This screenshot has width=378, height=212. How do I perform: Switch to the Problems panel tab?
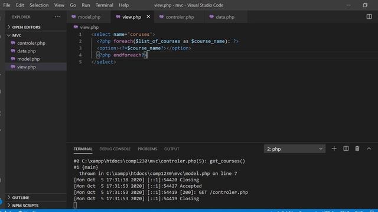pos(147,149)
